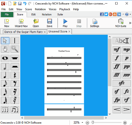Switch to the Notation ribbon tab
Viewport: 132px width, 125px height.
pos(47,14)
